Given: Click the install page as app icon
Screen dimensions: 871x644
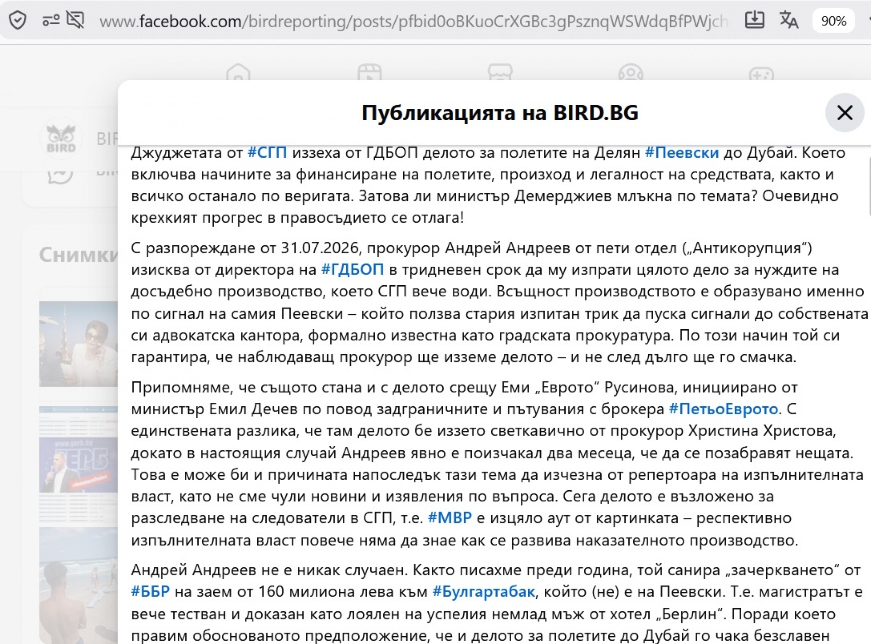Looking at the screenshot, I should click(754, 20).
